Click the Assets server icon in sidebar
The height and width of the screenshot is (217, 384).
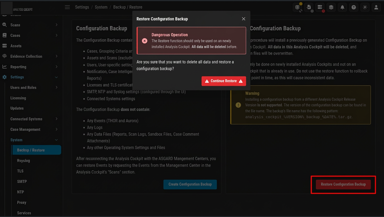[4, 46]
